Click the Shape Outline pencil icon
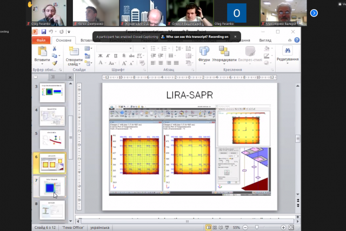The width and height of the screenshot is (346, 231). (267, 56)
